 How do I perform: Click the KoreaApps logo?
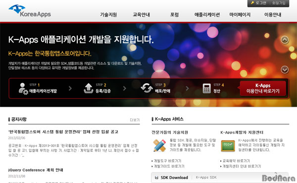(30, 11)
